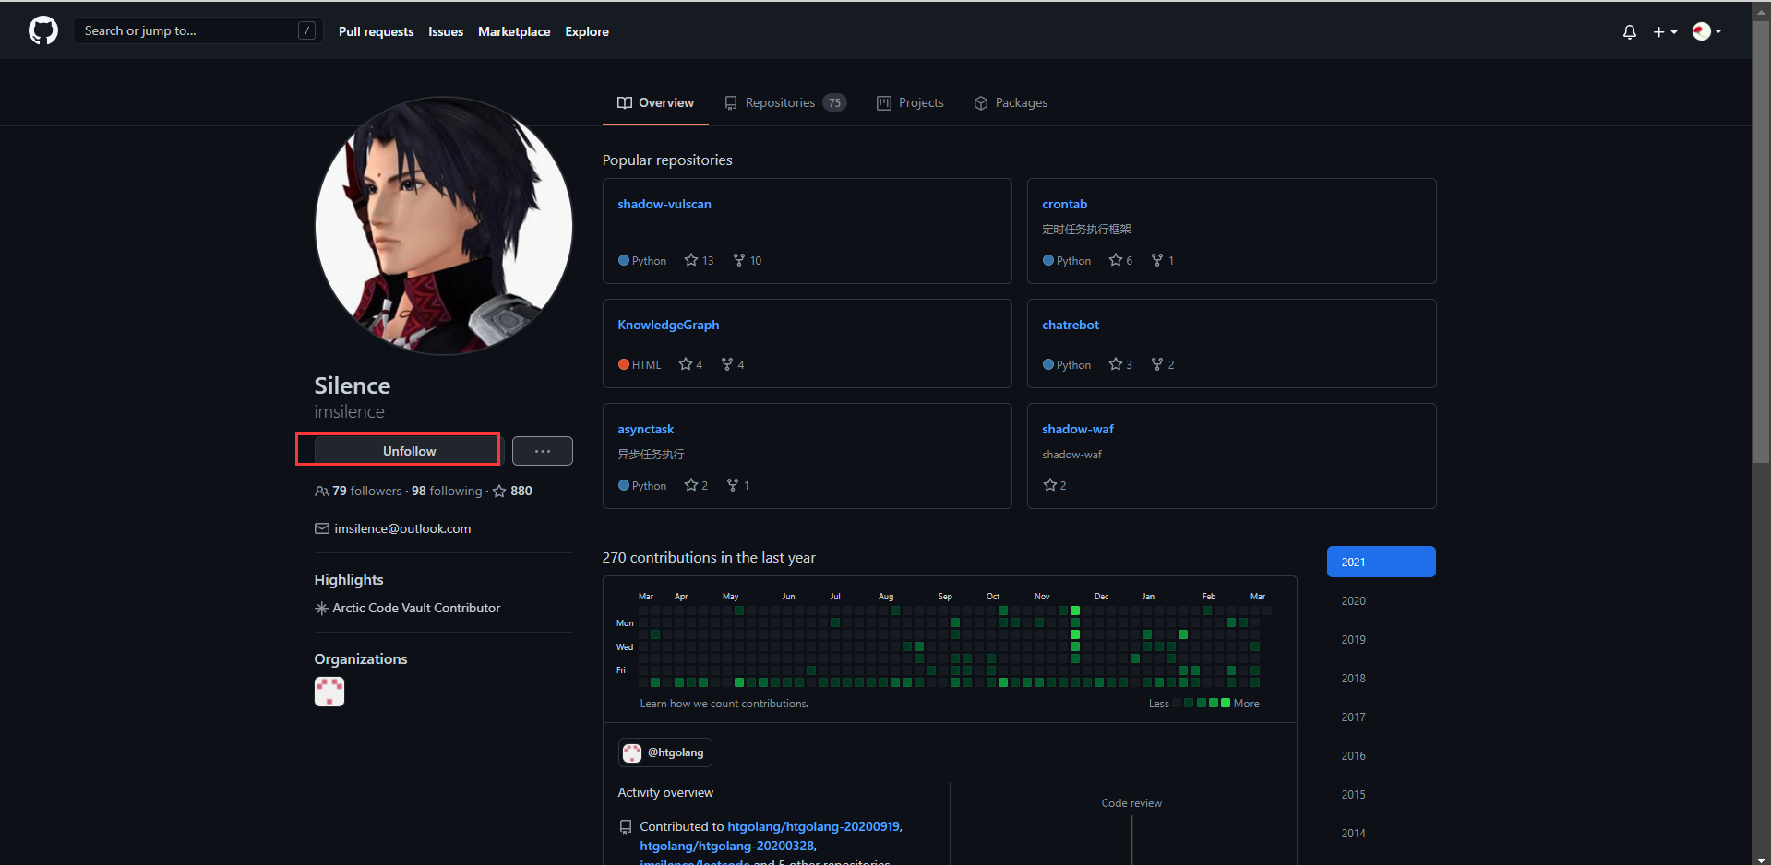View crontab's fork count
The width and height of the screenshot is (1771, 865).
coord(1162,261)
